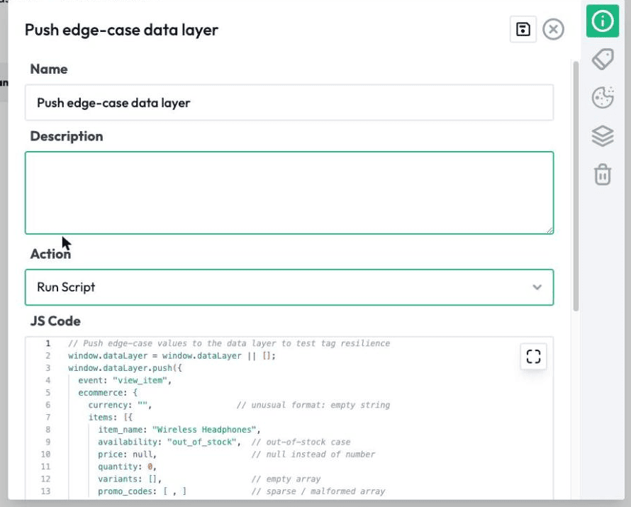Click the trash delete icon
This screenshot has width=631, height=507.
603,174
